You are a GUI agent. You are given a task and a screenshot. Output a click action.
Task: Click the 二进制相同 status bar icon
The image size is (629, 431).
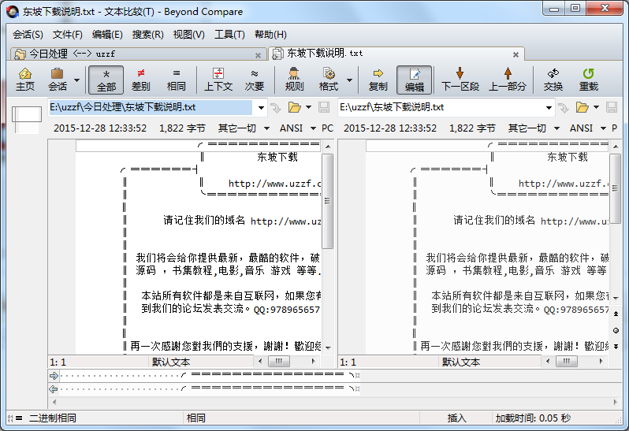14,418
